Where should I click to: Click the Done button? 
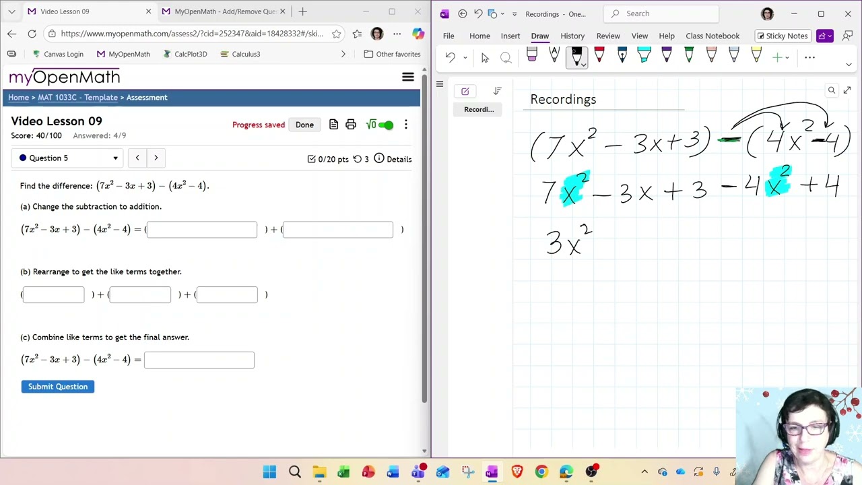(x=304, y=125)
